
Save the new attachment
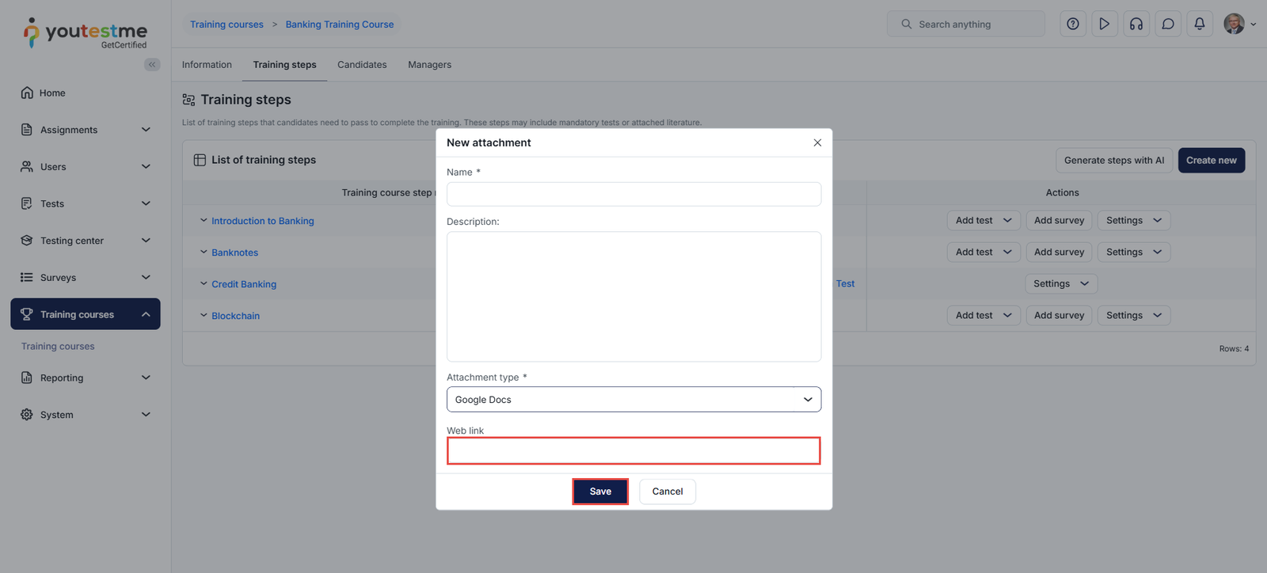[x=600, y=491]
